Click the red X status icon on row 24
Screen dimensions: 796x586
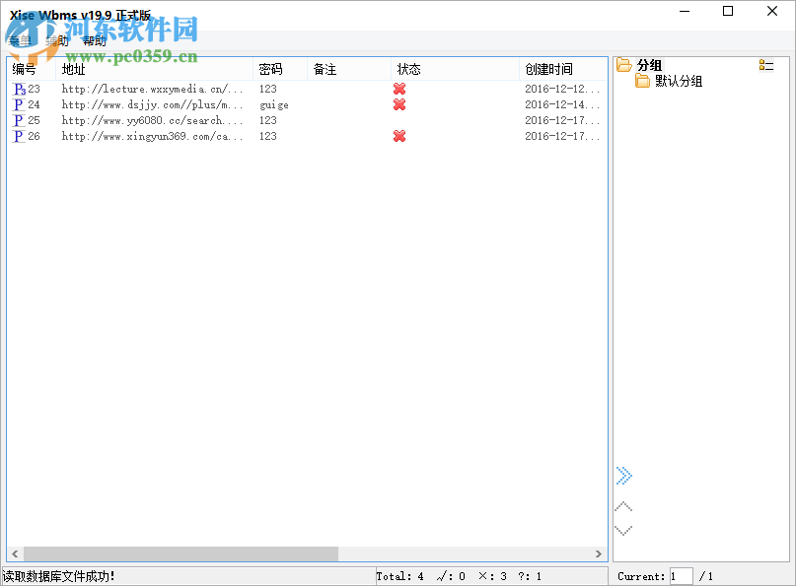tap(398, 104)
